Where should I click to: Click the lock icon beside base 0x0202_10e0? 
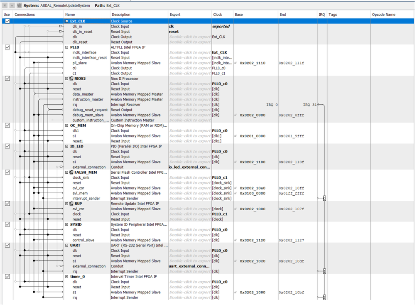(x=235, y=188)
